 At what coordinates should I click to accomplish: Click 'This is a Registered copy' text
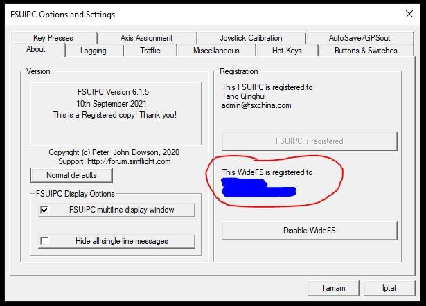coord(115,115)
